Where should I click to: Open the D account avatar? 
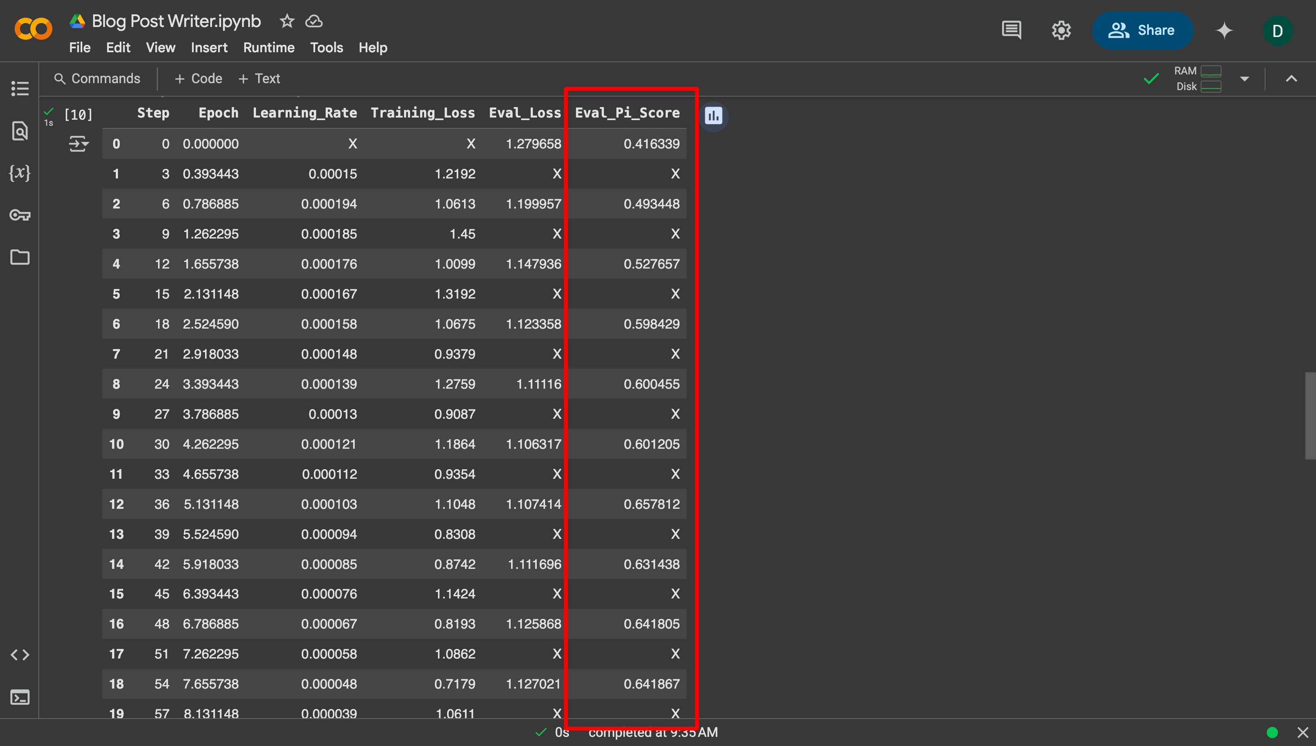click(x=1278, y=31)
